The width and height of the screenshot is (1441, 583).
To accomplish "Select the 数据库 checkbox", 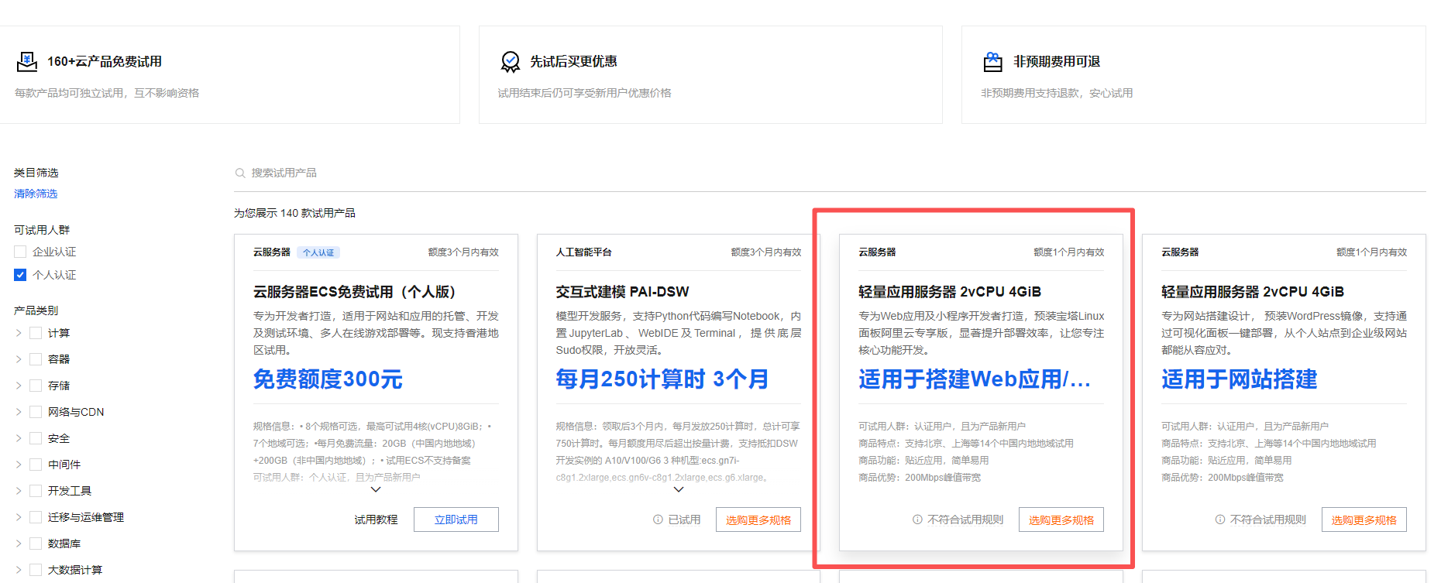I will click(x=36, y=544).
